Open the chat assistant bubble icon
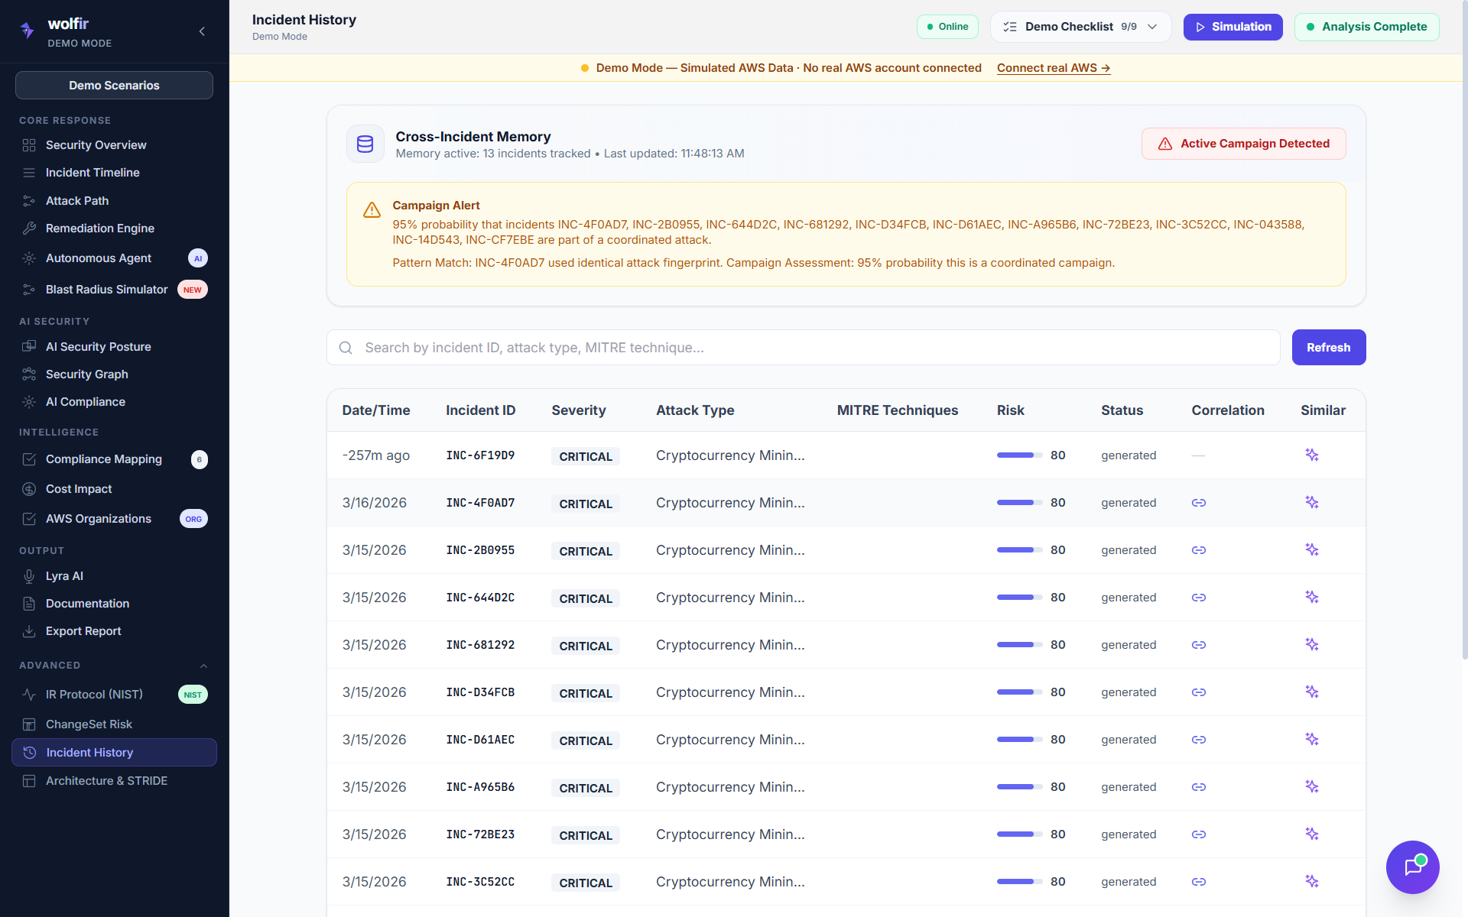 1412,867
